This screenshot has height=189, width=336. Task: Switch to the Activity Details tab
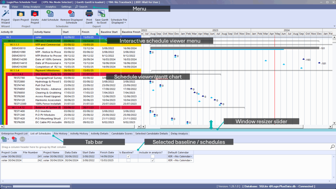click(99, 134)
